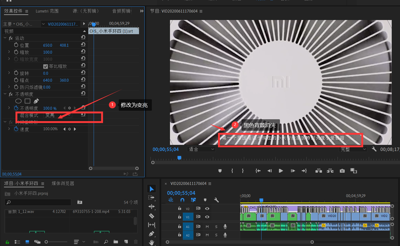The width and height of the screenshot is (400, 246).
Task: Collapse the 运动 effect group
Action: [x=5, y=38]
